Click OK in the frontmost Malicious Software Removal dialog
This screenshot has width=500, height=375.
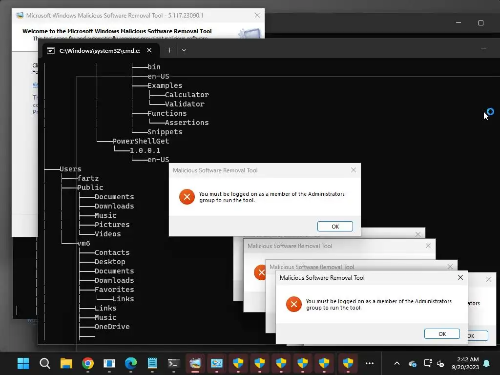pyautogui.click(x=442, y=334)
